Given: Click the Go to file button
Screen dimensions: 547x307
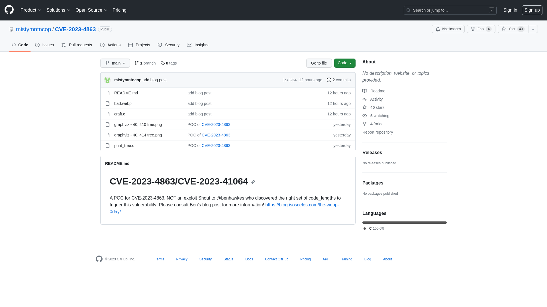Looking at the screenshot, I should click(319, 63).
